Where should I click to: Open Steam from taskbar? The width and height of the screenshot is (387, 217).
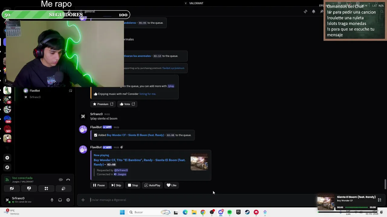pos(247,212)
